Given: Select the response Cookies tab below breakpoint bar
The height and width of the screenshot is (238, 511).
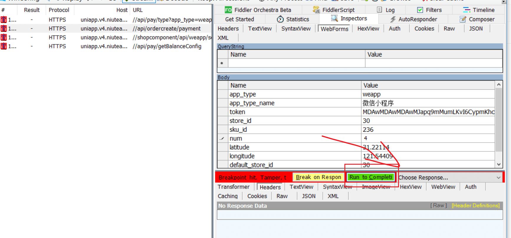Looking at the screenshot, I should pyautogui.click(x=257, y=196).
